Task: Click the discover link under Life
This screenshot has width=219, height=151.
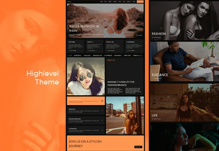Action: click(x=156, y=119)
